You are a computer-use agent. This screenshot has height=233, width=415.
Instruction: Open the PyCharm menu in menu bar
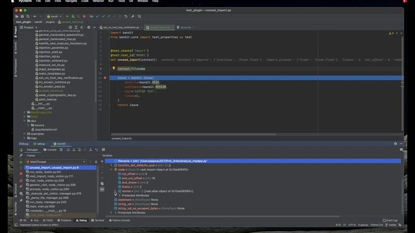[x=25, y=1]
